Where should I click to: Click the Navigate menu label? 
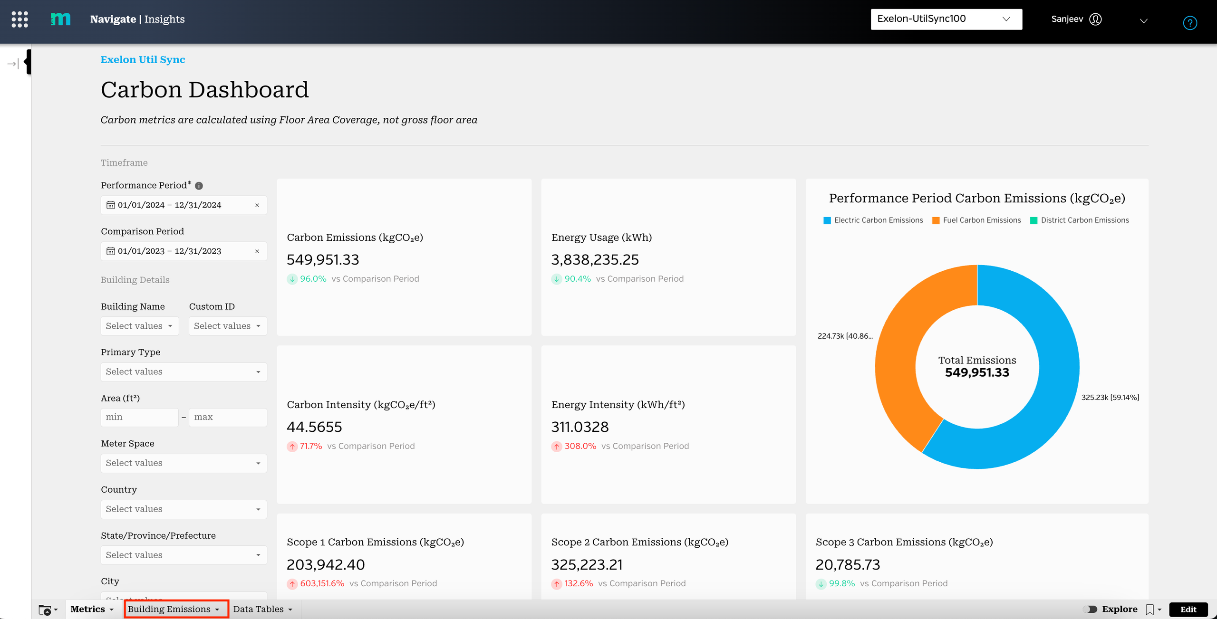tap(113, 19)
